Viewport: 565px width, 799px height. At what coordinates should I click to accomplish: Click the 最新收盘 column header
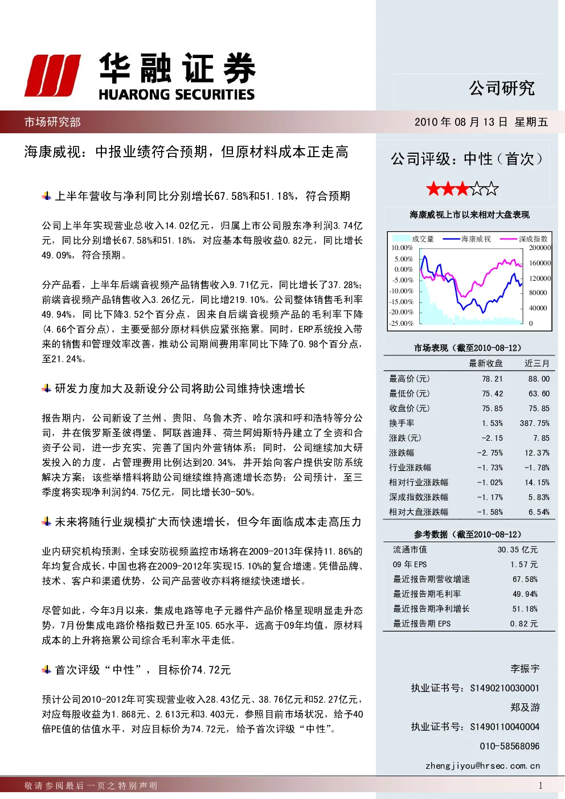(486, 363)
